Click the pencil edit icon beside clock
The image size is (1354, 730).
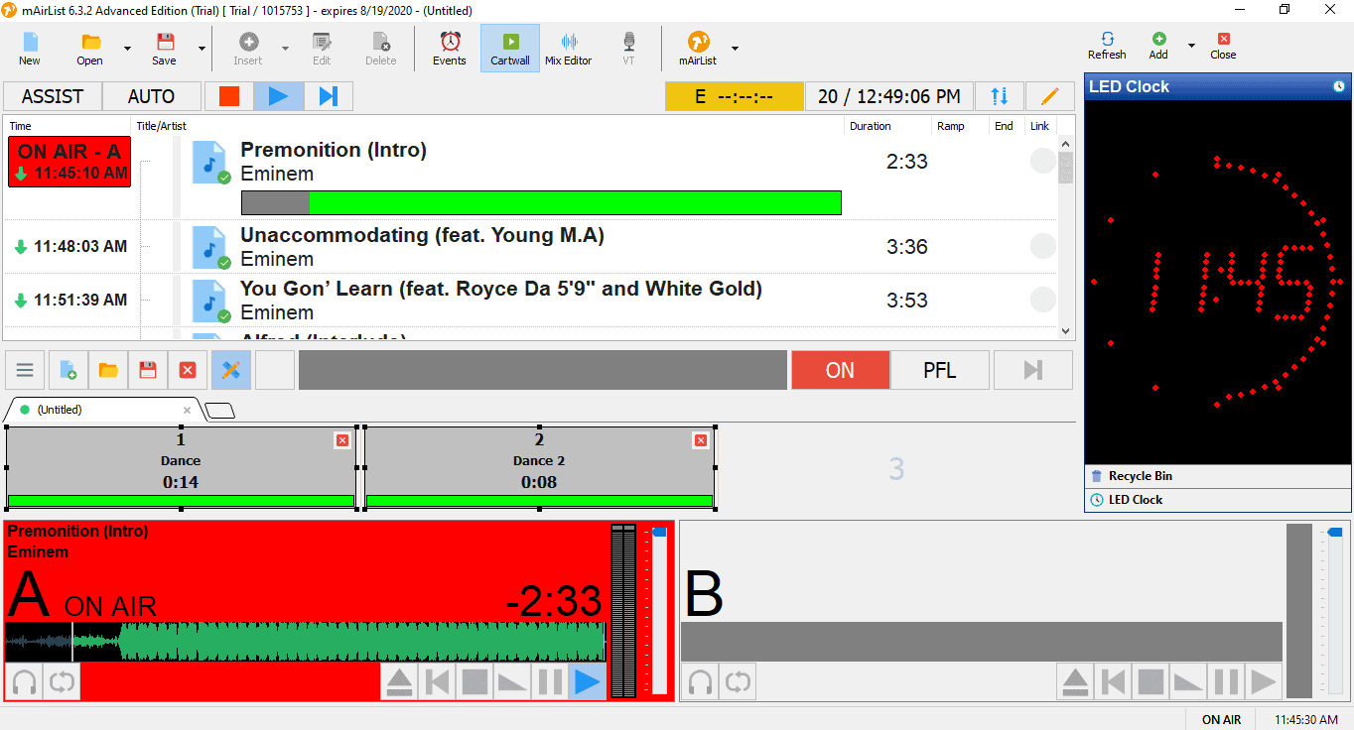tap(1049, 96)
